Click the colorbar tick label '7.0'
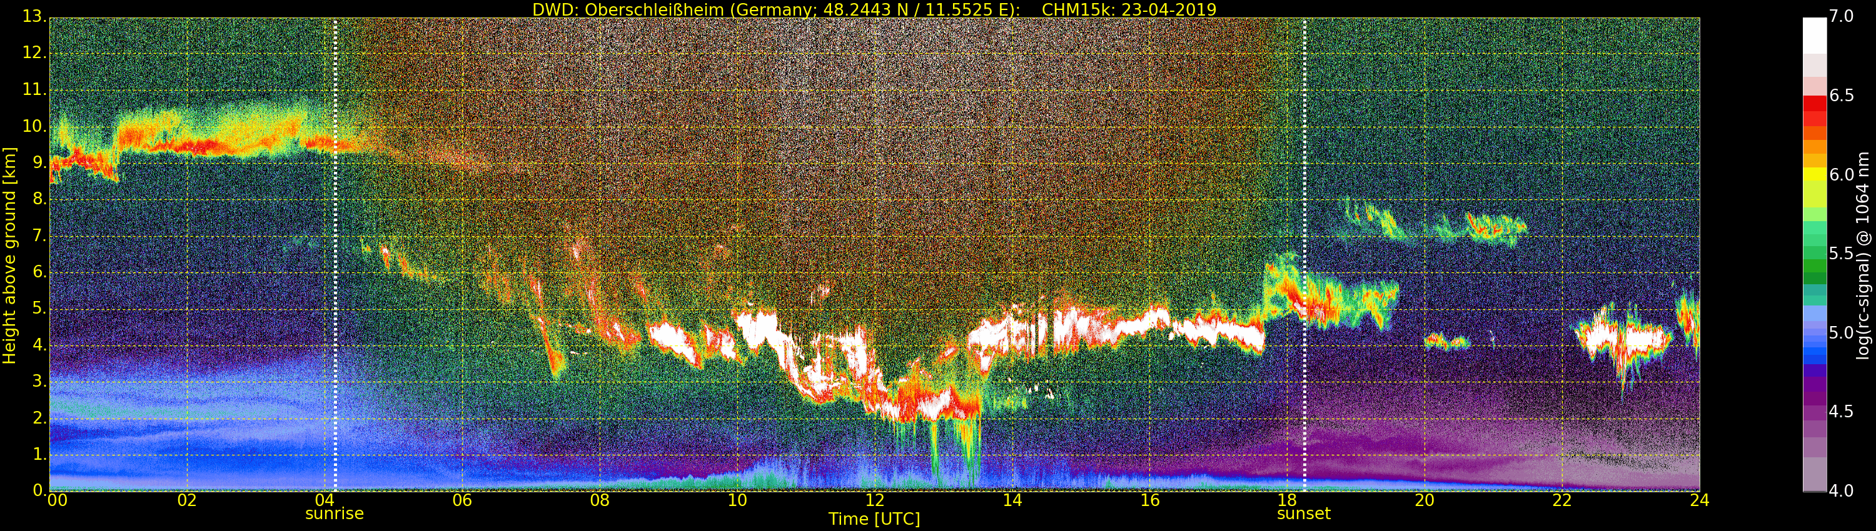The image size is (1876, 531). click(x=1842, y=17)
